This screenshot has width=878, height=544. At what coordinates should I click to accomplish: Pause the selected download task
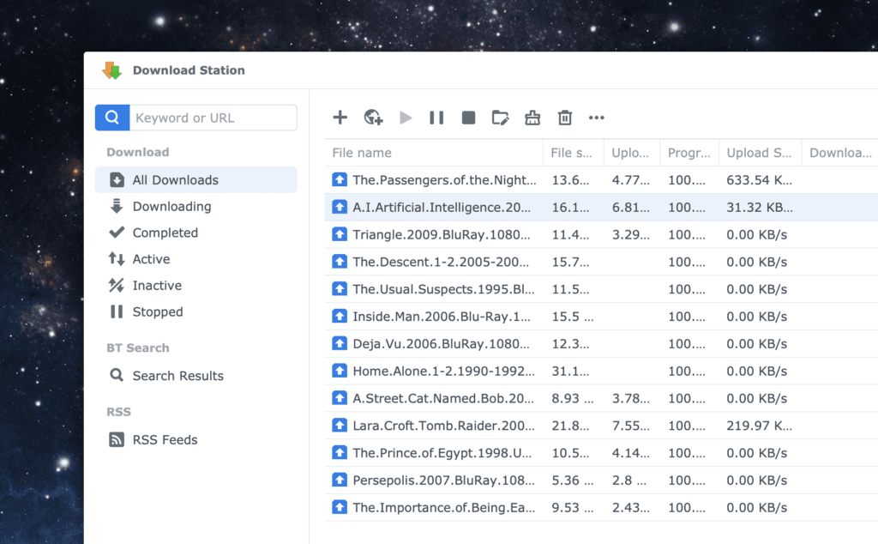pyautogui.click(x=436, y=118)
